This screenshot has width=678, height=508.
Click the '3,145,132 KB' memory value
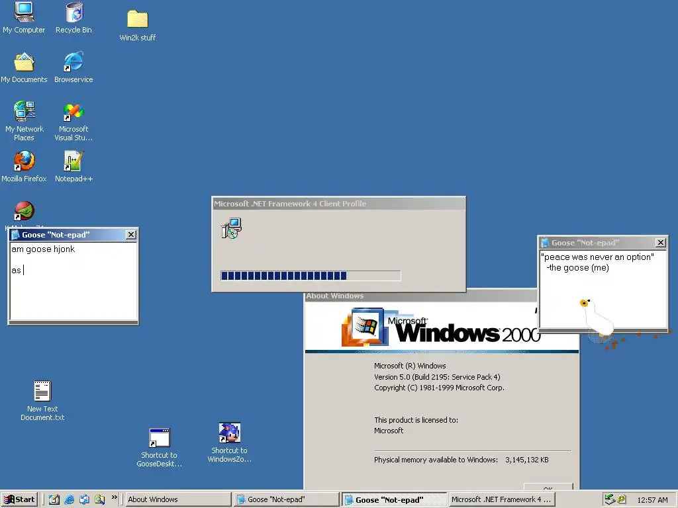click(526, 460)
